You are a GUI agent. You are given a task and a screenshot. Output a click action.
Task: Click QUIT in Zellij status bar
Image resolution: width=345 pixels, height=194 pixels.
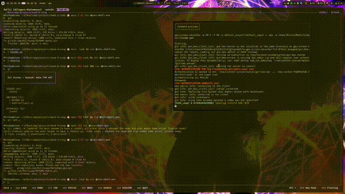coord(142,188)
